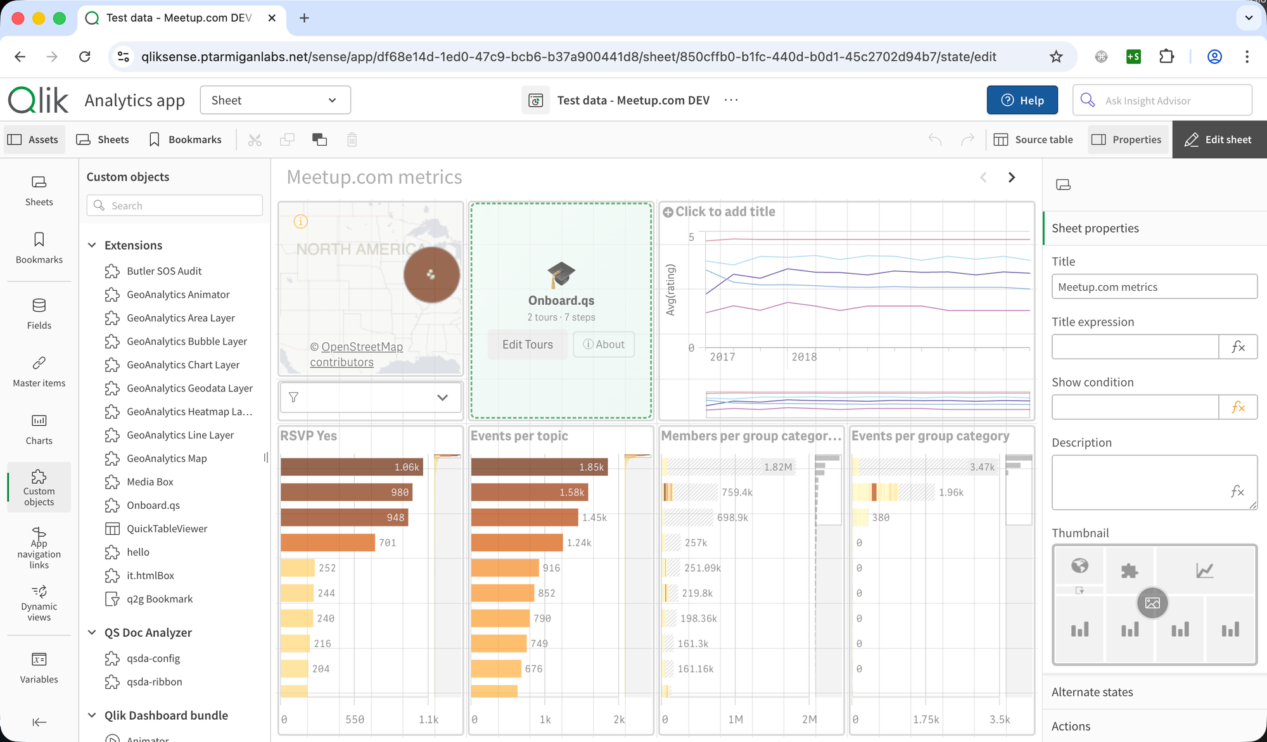Open Title expression fx editor

pos(1237,347)
